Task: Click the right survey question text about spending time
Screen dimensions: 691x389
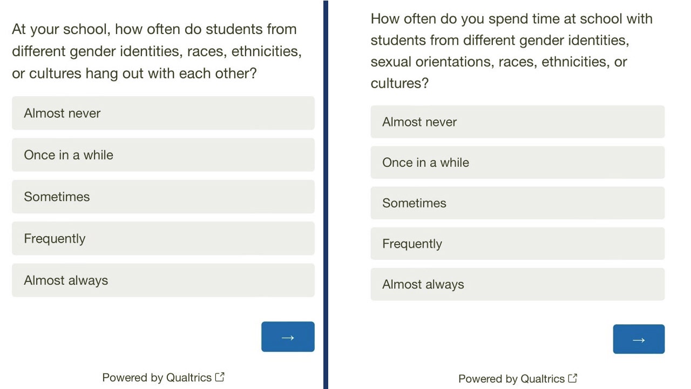Action: click(x=511, y=51)
